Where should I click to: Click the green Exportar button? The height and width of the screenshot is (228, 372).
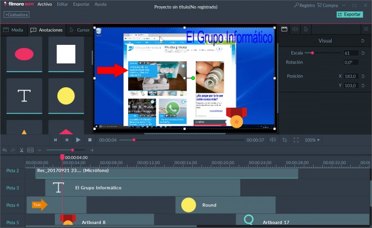[x=350, y=14]
